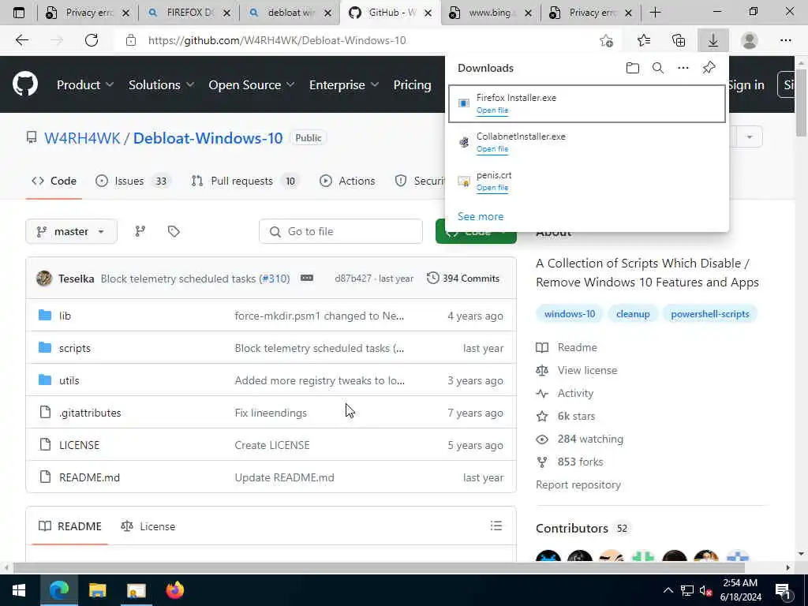Search downloads with magnifier icon
This screenshot has width=808, height=606.
tap(657, 68)
